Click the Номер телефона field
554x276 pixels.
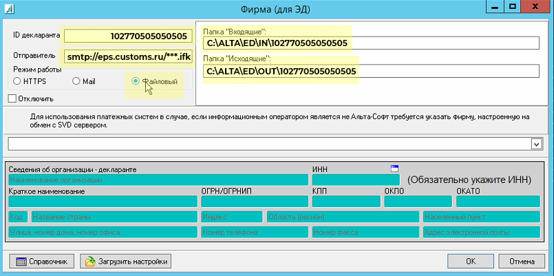pos(255,232)
